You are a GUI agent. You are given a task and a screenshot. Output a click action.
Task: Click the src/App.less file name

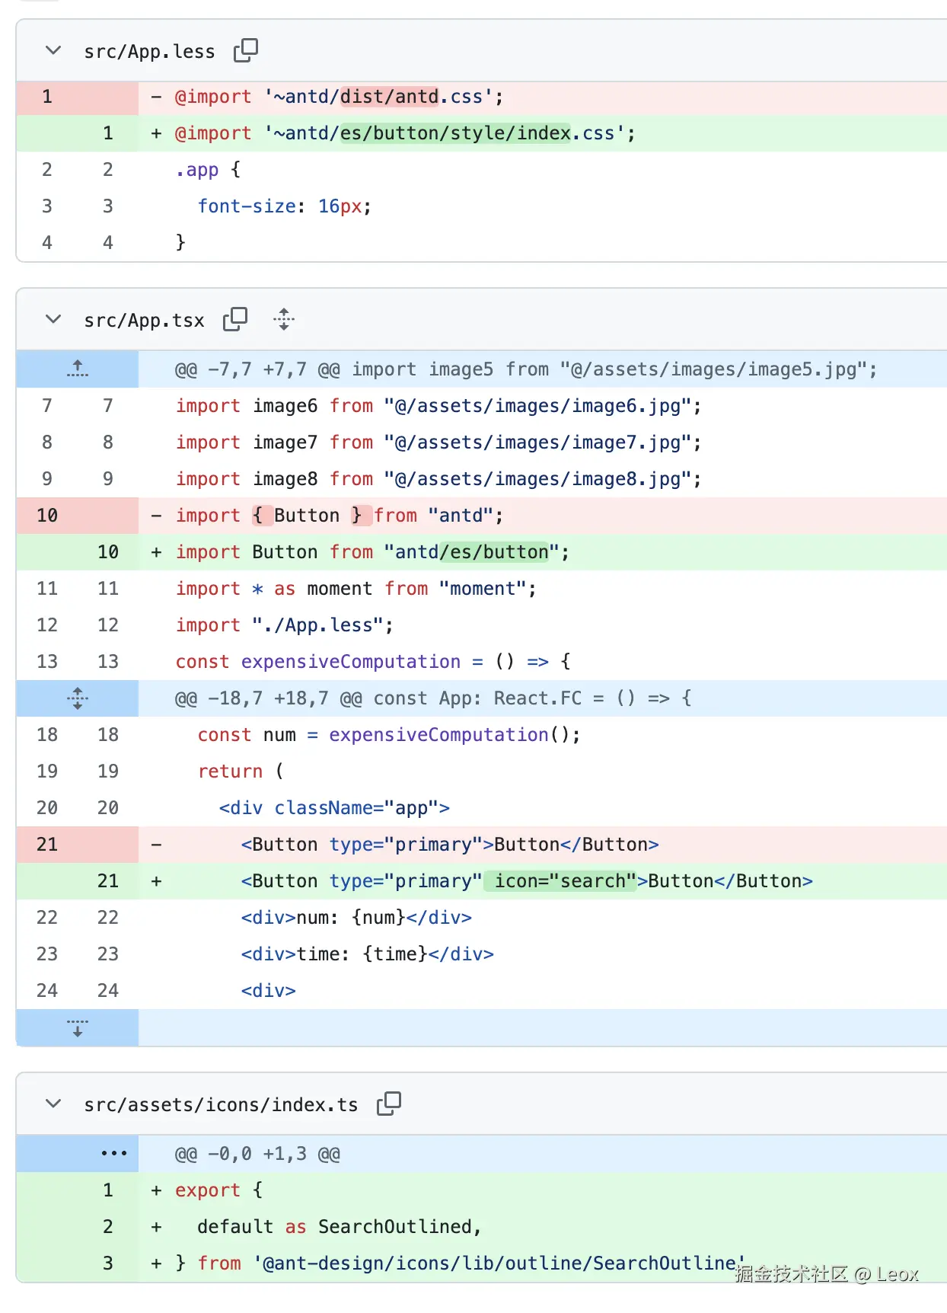point(149,52)
